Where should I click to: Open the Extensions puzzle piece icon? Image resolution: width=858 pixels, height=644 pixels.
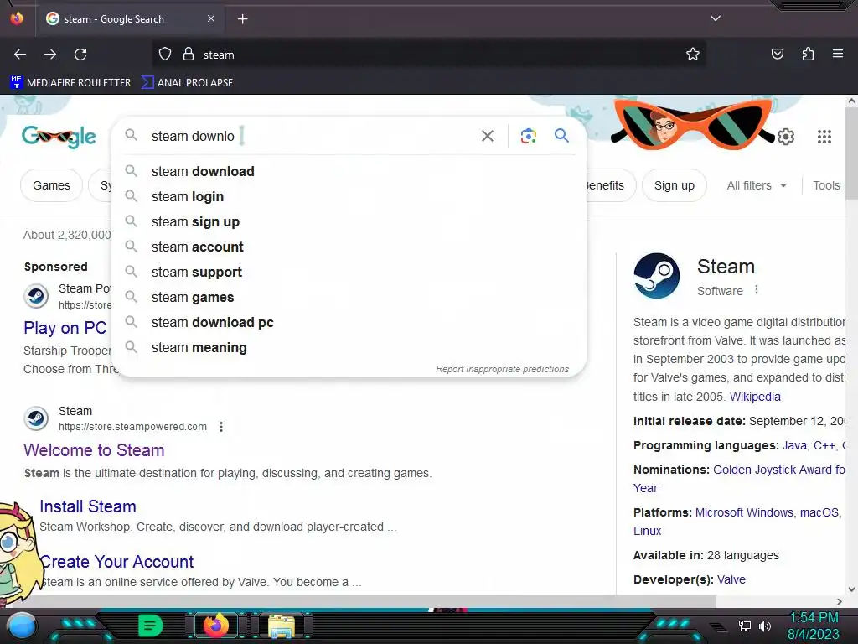(x=808, y=54)
